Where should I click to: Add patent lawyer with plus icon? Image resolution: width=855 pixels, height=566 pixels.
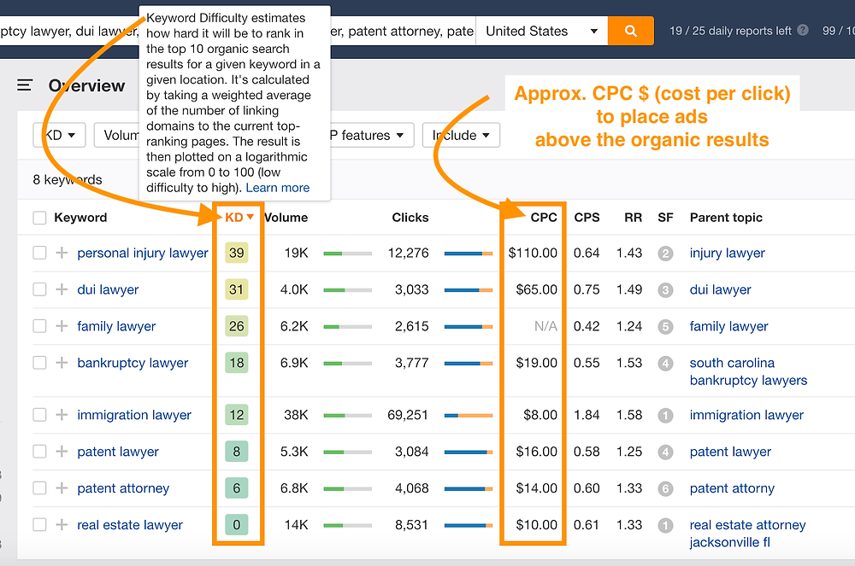click(62, 451)
